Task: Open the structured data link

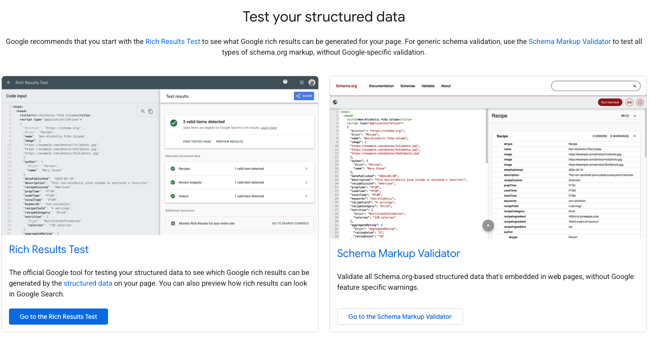Action: tap(88, 283)
